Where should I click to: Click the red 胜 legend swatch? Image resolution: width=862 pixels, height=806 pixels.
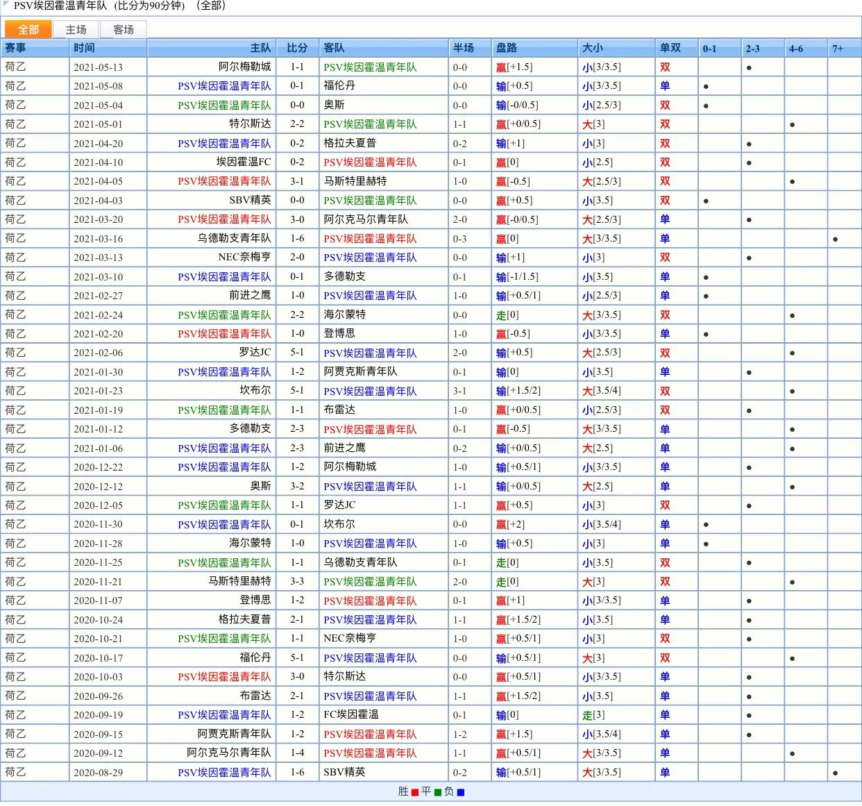click(x=415, y=792)
